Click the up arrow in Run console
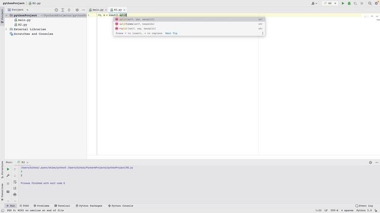The width and height of the screenshot is (380, 213). (x=15, y=169)
